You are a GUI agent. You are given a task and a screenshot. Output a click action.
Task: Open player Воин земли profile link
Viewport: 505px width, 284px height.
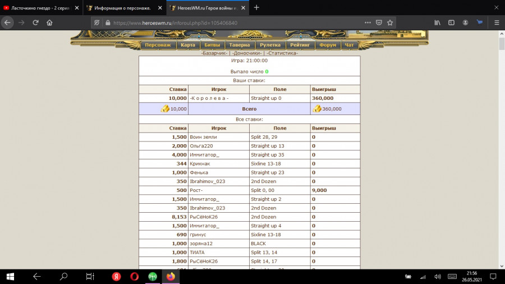(203, 137)
